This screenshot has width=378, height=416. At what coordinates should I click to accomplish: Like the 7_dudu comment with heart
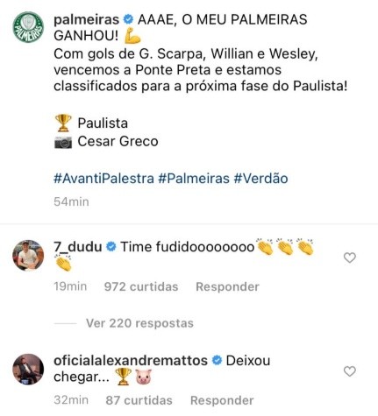350,257
